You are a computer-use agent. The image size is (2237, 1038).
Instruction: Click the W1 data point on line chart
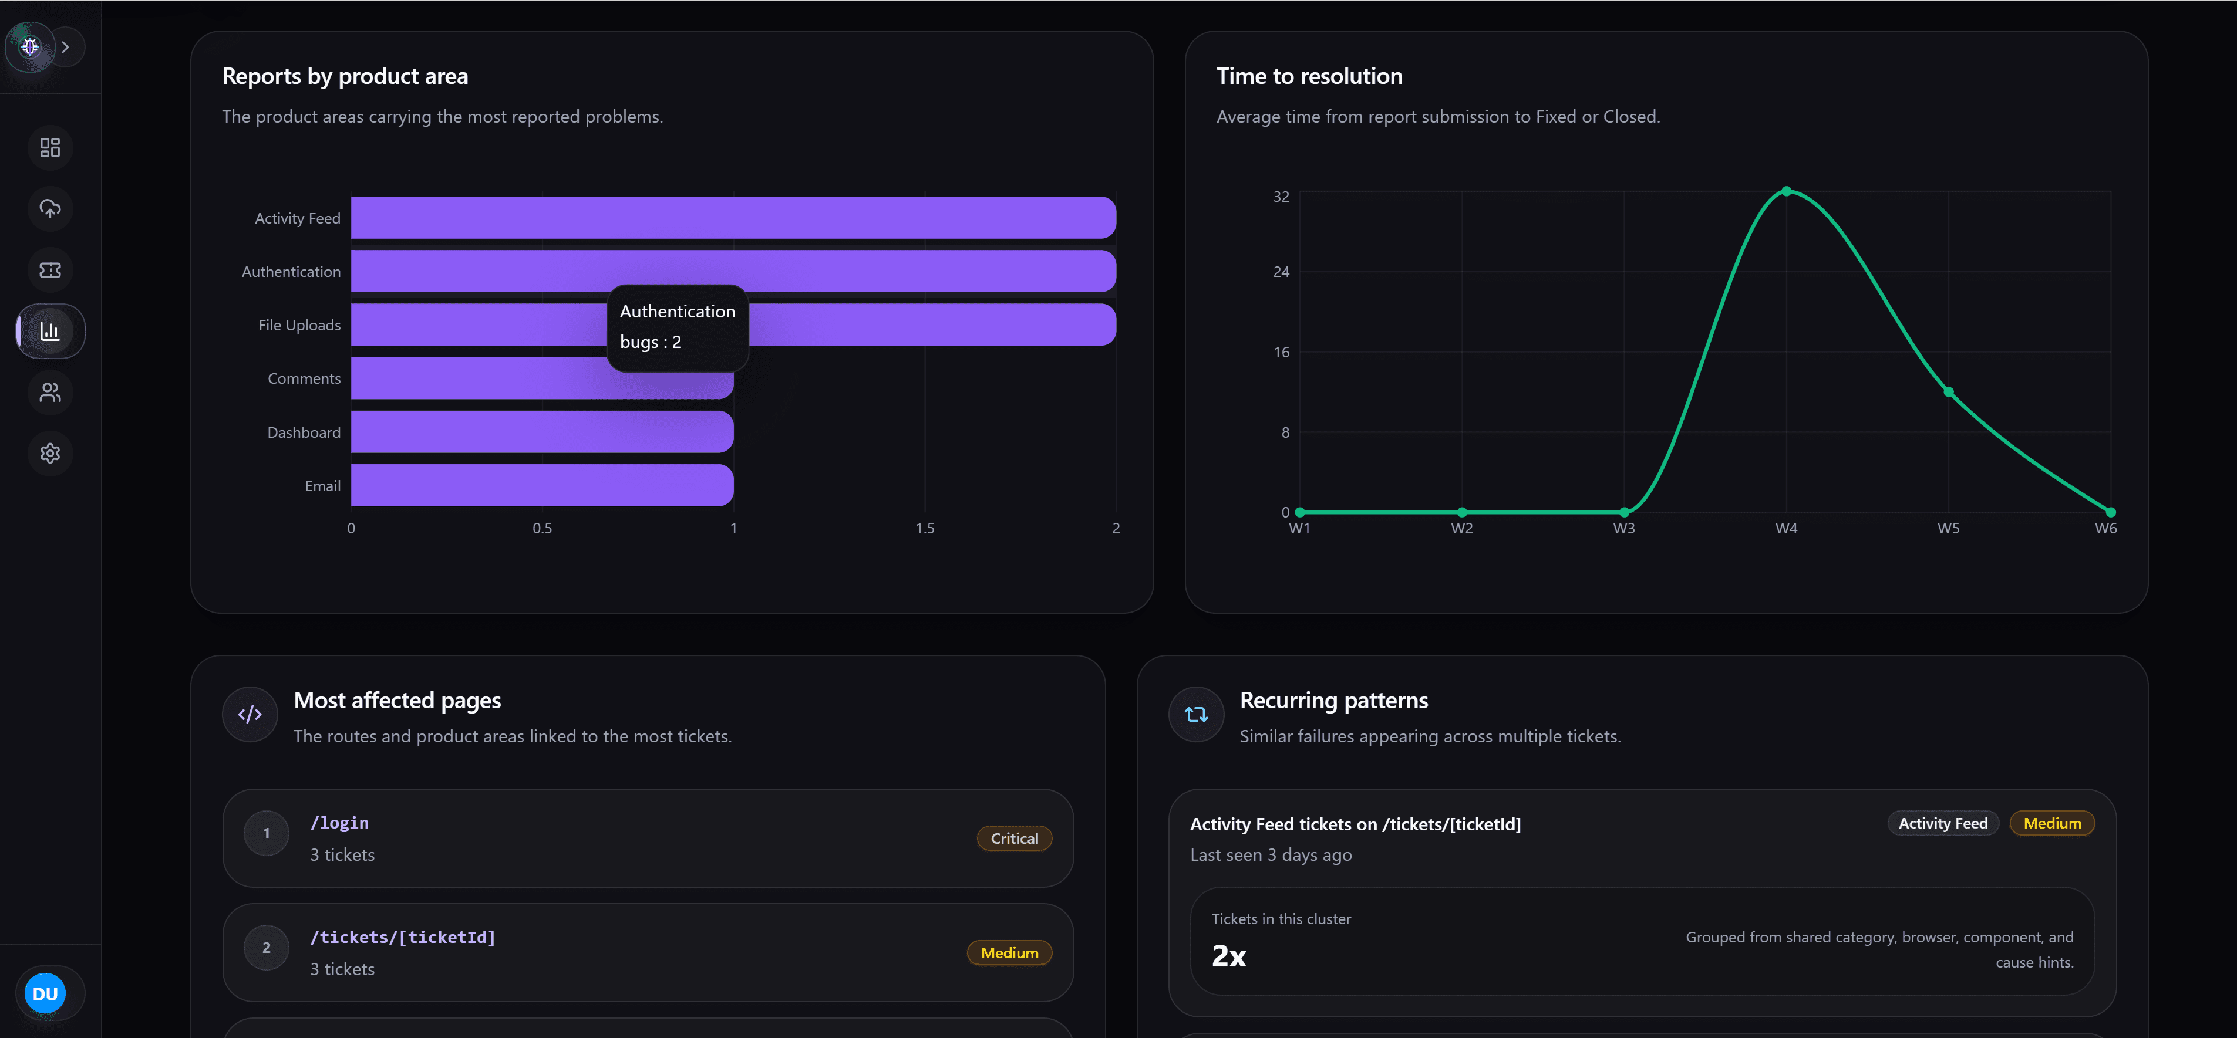pos(1300,512)
